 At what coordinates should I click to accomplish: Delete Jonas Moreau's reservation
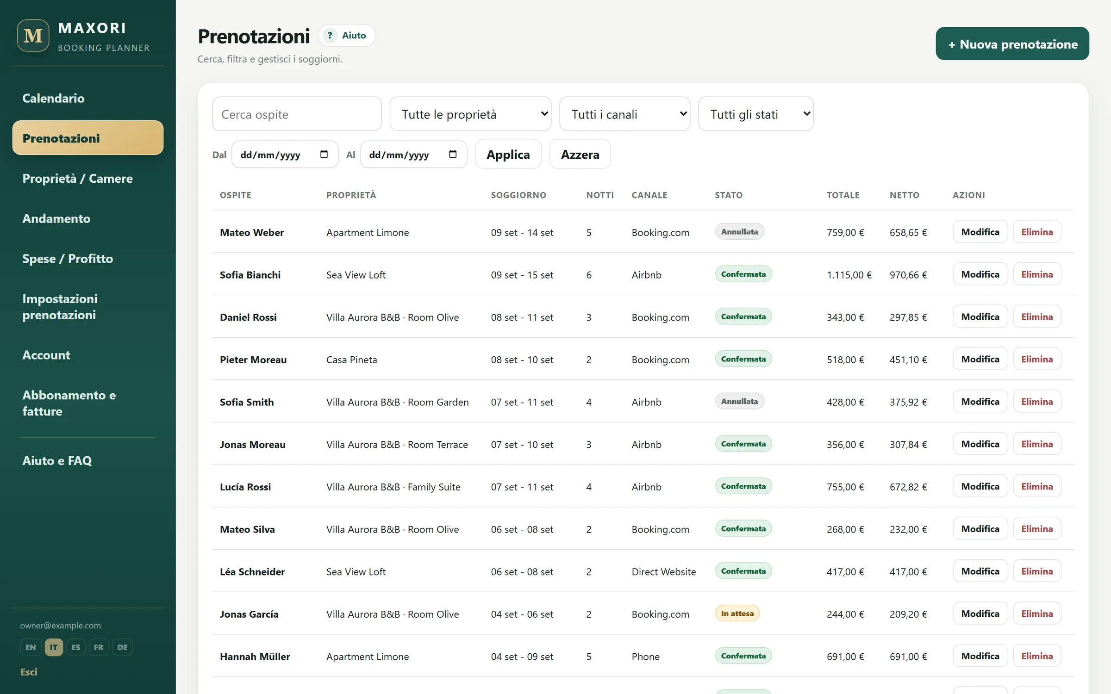click(x=1037, y=444)
